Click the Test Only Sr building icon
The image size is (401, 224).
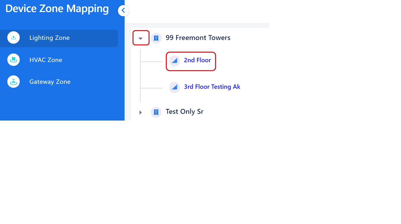tap(156, 112)
